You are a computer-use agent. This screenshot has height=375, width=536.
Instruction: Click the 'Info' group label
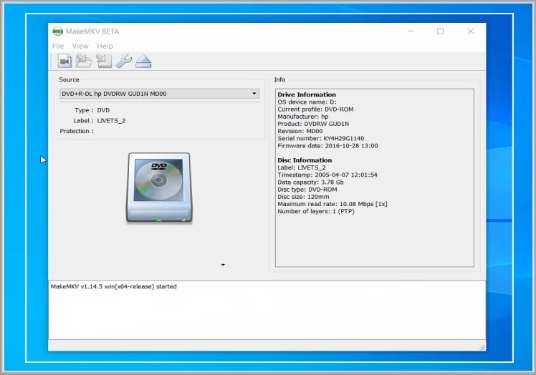pos(279,79)
